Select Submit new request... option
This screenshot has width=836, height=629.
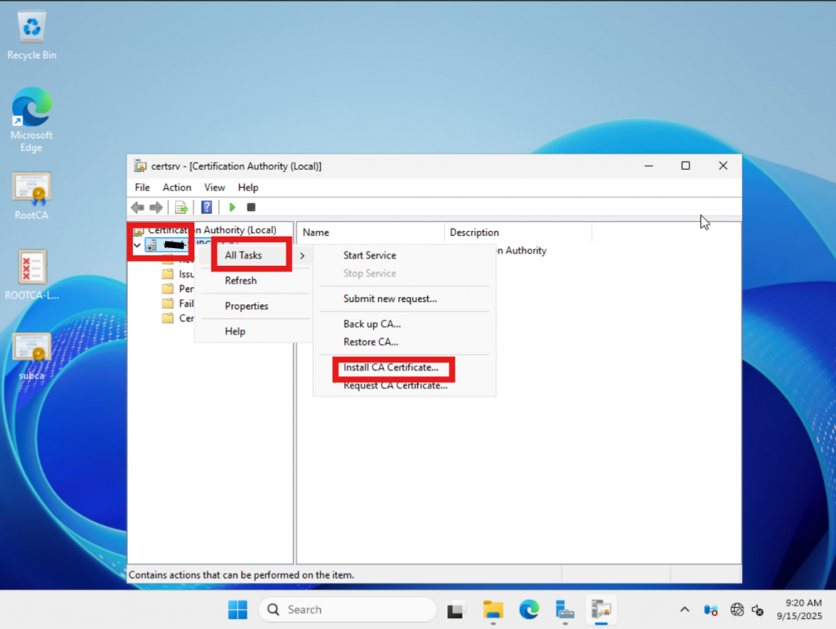[x=389, y=299]
